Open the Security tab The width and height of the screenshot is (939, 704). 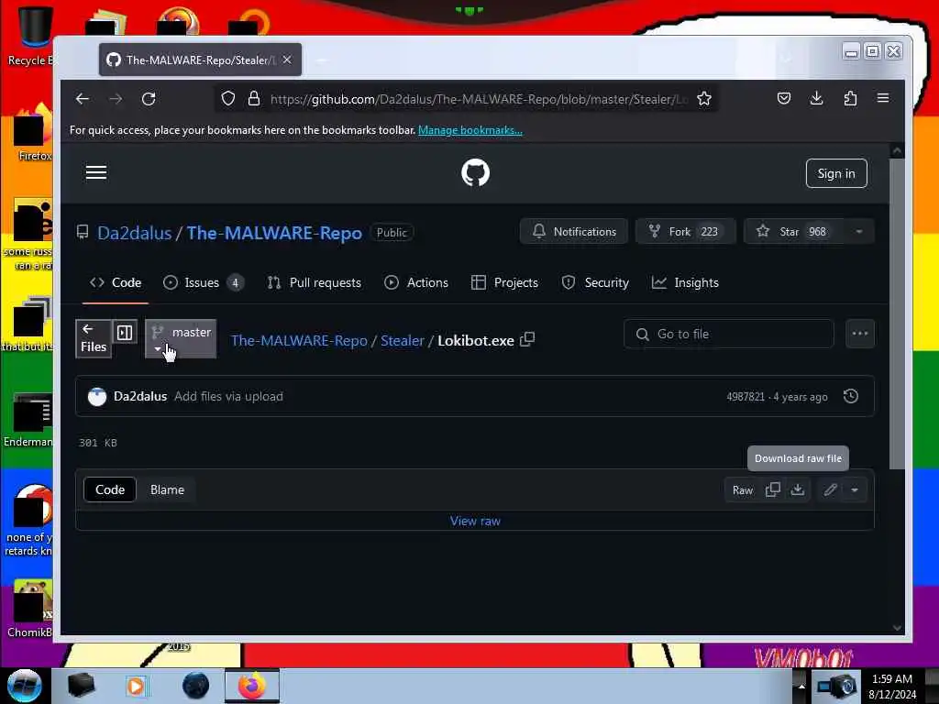[595, 282]
